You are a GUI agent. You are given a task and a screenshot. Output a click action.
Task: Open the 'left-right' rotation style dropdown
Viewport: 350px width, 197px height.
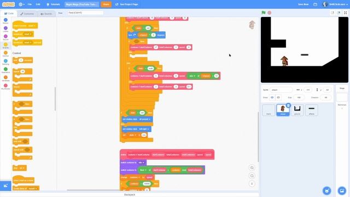(x=144, y=129)
